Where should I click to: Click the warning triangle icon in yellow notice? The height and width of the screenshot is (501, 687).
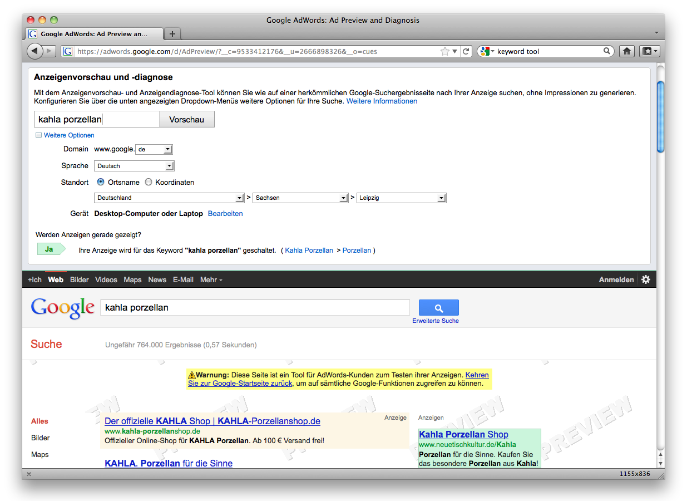coord(192,375)
